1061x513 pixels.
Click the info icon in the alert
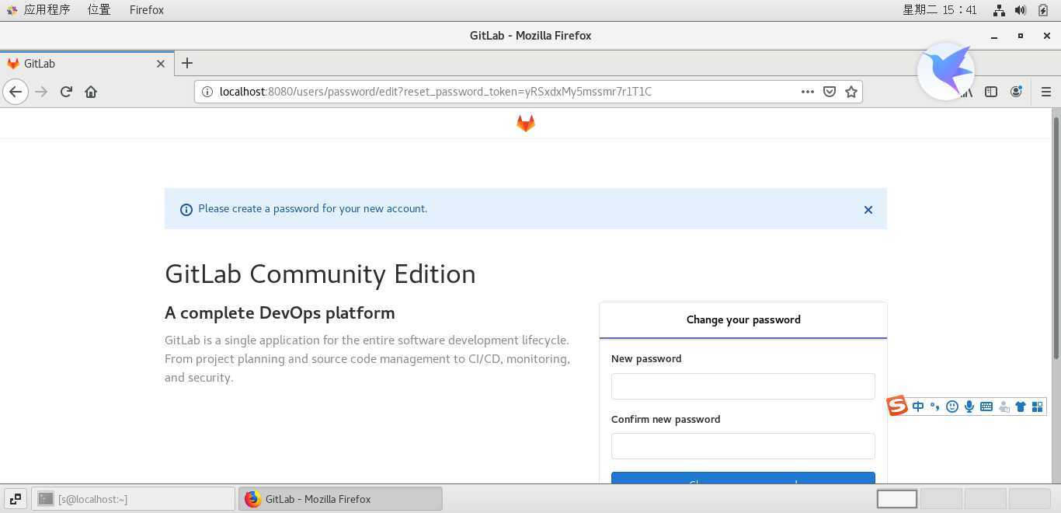[x=186, y=210]
